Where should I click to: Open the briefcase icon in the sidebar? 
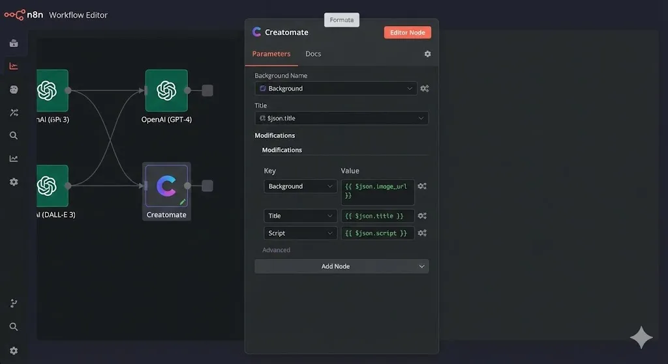[14, 43]
